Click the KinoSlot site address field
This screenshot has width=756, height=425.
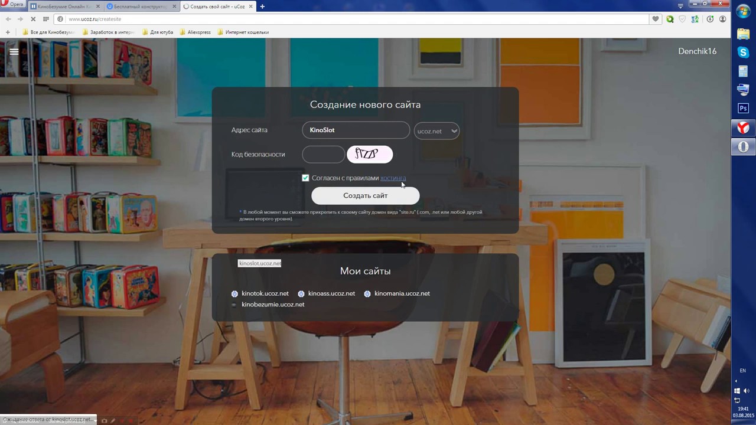tap(356, 130)
